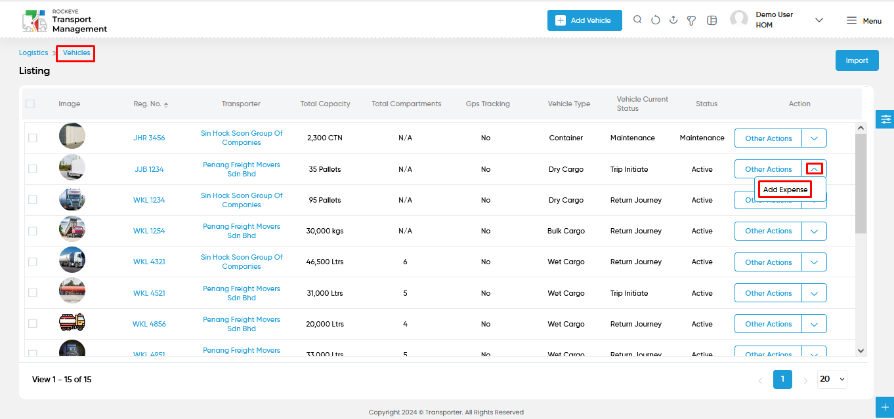Expand the Demo User profile dropdown

click(819, 20)
